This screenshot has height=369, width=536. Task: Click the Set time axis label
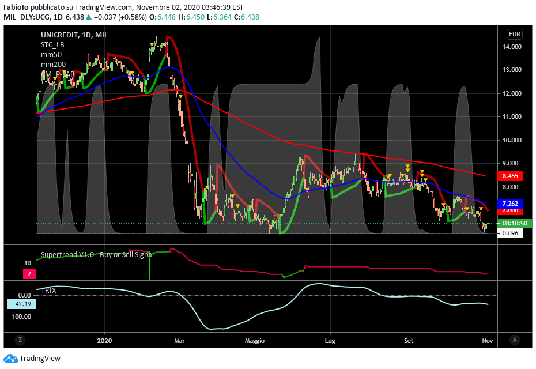pos(409,341)
